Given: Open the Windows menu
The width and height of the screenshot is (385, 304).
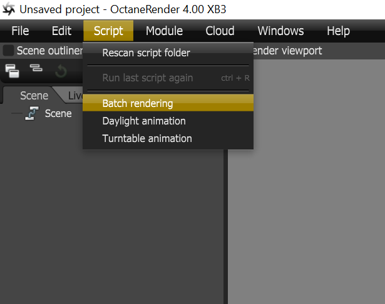Looking at the screenshot, I should click(x=280, y=31).
